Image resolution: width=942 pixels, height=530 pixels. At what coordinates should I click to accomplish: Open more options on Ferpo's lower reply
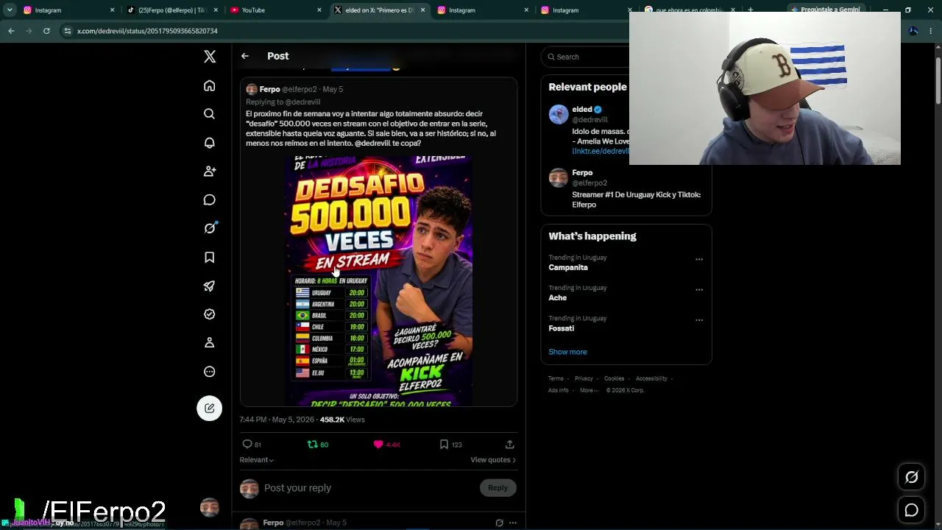click(x=513, y=523)
